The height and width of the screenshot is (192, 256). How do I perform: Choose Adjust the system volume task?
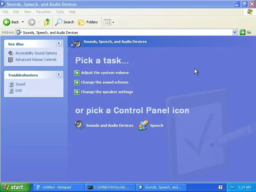coord(105,73)
